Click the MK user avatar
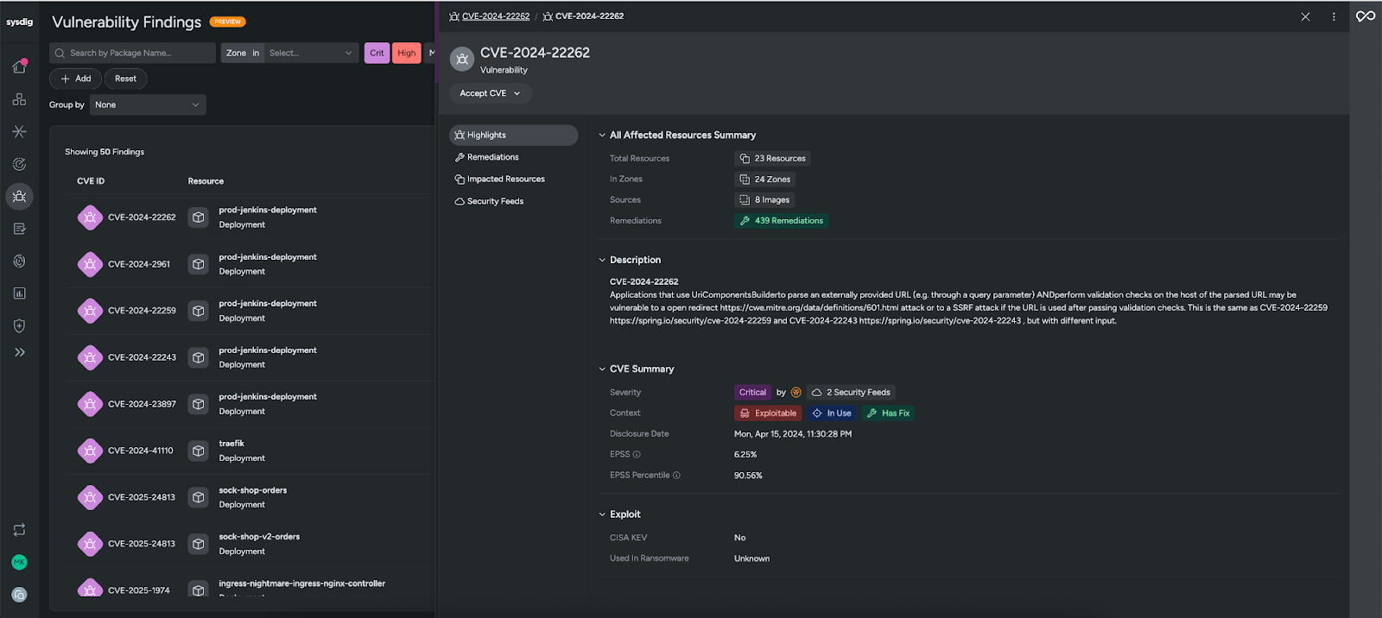 19,562
